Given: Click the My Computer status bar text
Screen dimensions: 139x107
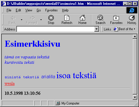Looking at the screenshot, I should 70,103.
